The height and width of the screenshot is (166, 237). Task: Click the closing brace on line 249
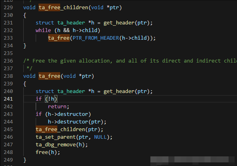(x=25, y=160)
